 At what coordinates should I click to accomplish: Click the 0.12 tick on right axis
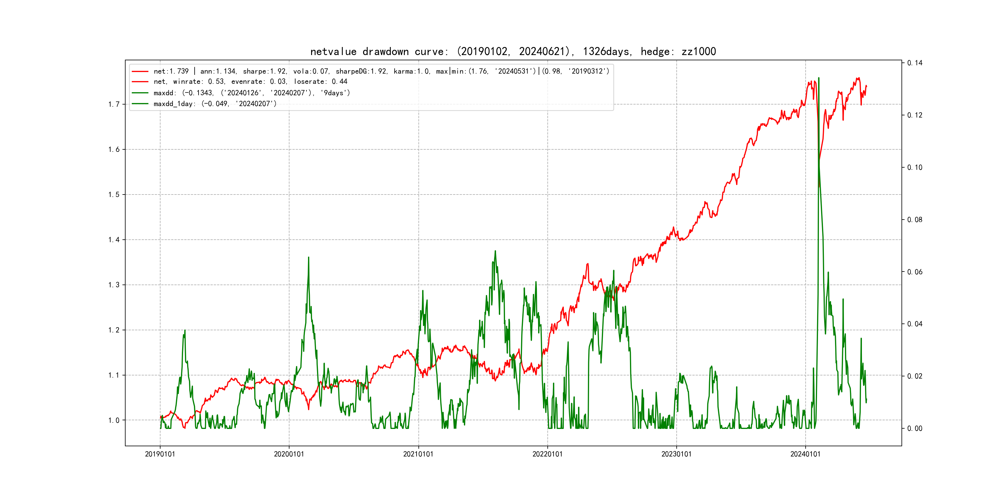coord(914,115)
